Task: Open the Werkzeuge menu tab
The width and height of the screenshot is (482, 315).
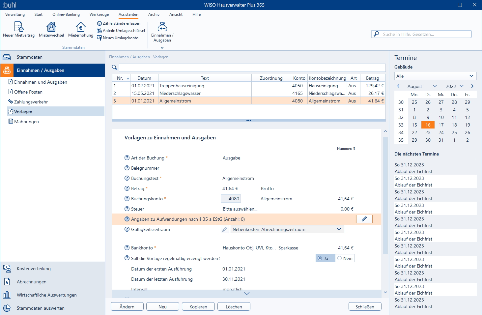Action: tap(99, 14)
